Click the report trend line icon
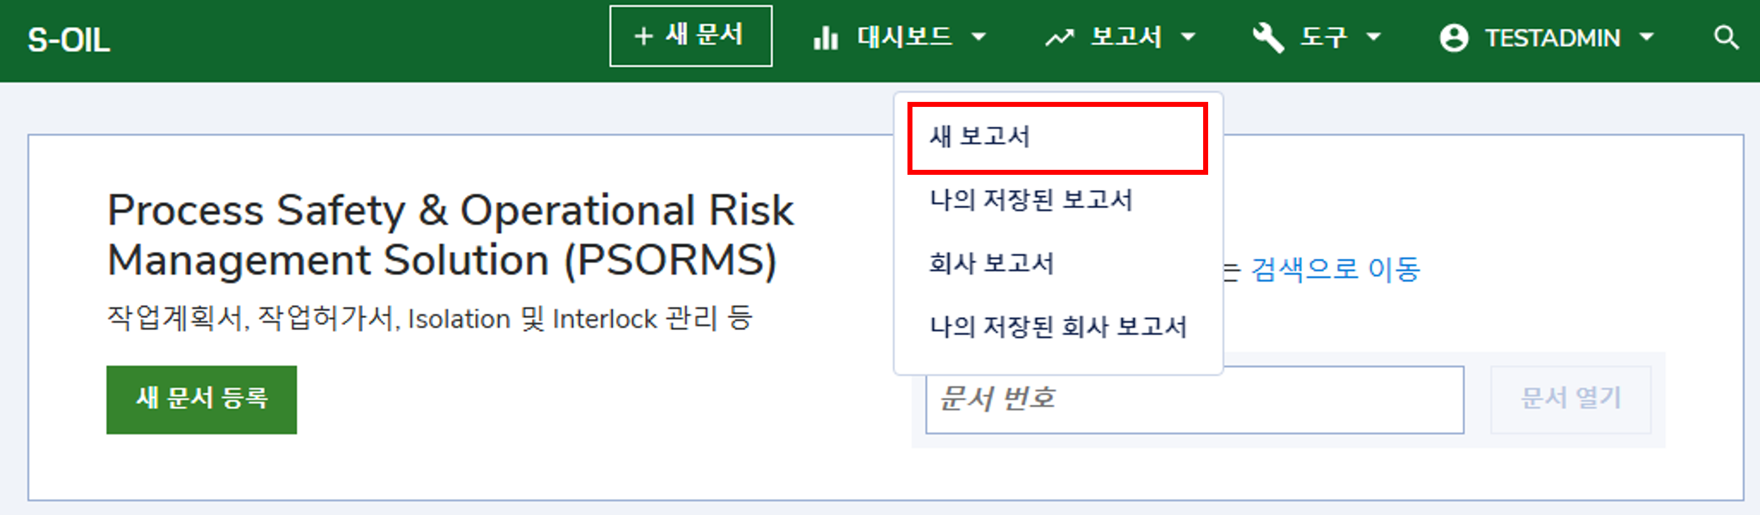1760x515 pixels. pyautogui.click(x=1059, y=37)
